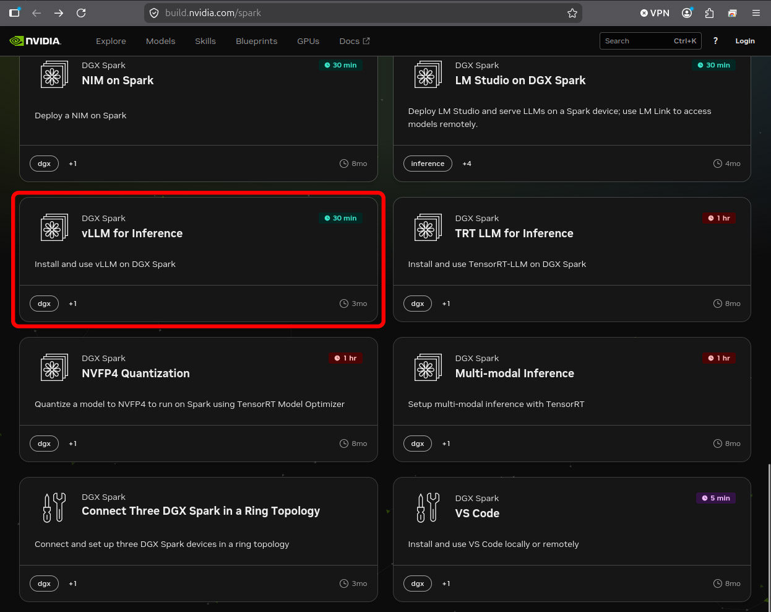771x612 pixels.
Task: Click the LM Studio on DGX Spark card icon
Action: click(x=428, y=75)
